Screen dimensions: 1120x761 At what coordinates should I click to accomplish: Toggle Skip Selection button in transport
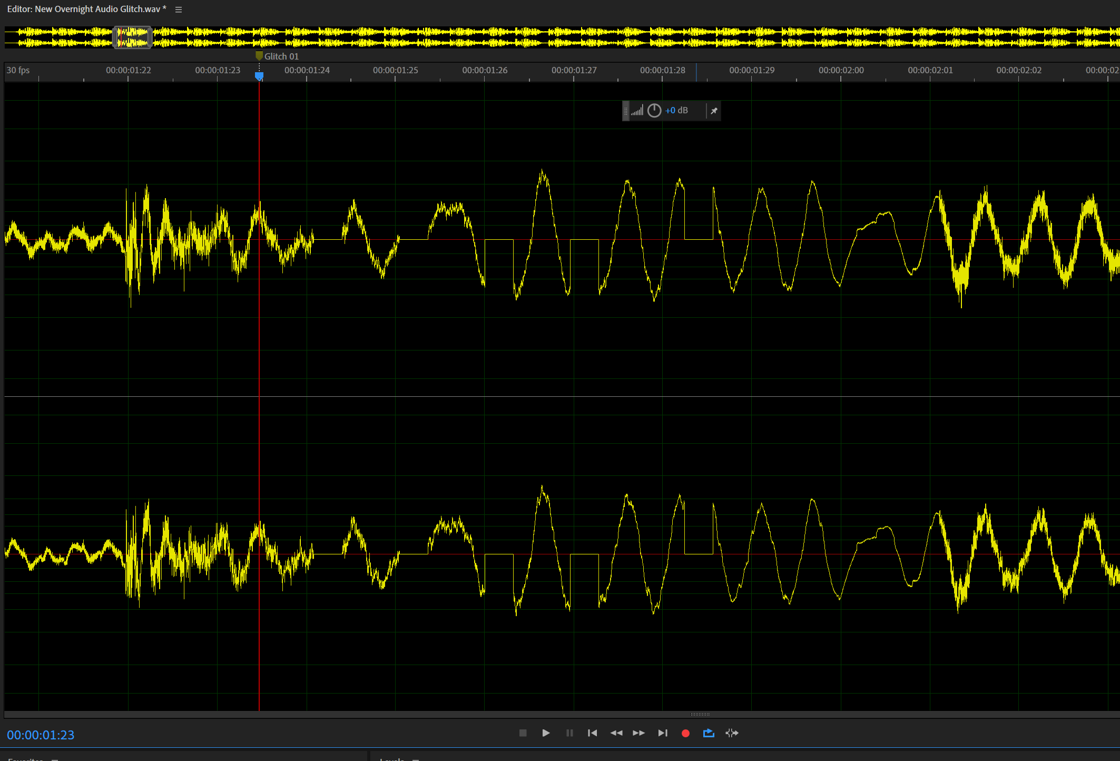tap(732, 733)
